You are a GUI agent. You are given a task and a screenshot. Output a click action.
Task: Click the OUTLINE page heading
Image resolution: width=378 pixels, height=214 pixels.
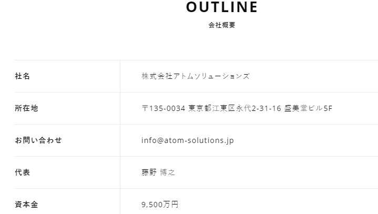pos(222,7)
